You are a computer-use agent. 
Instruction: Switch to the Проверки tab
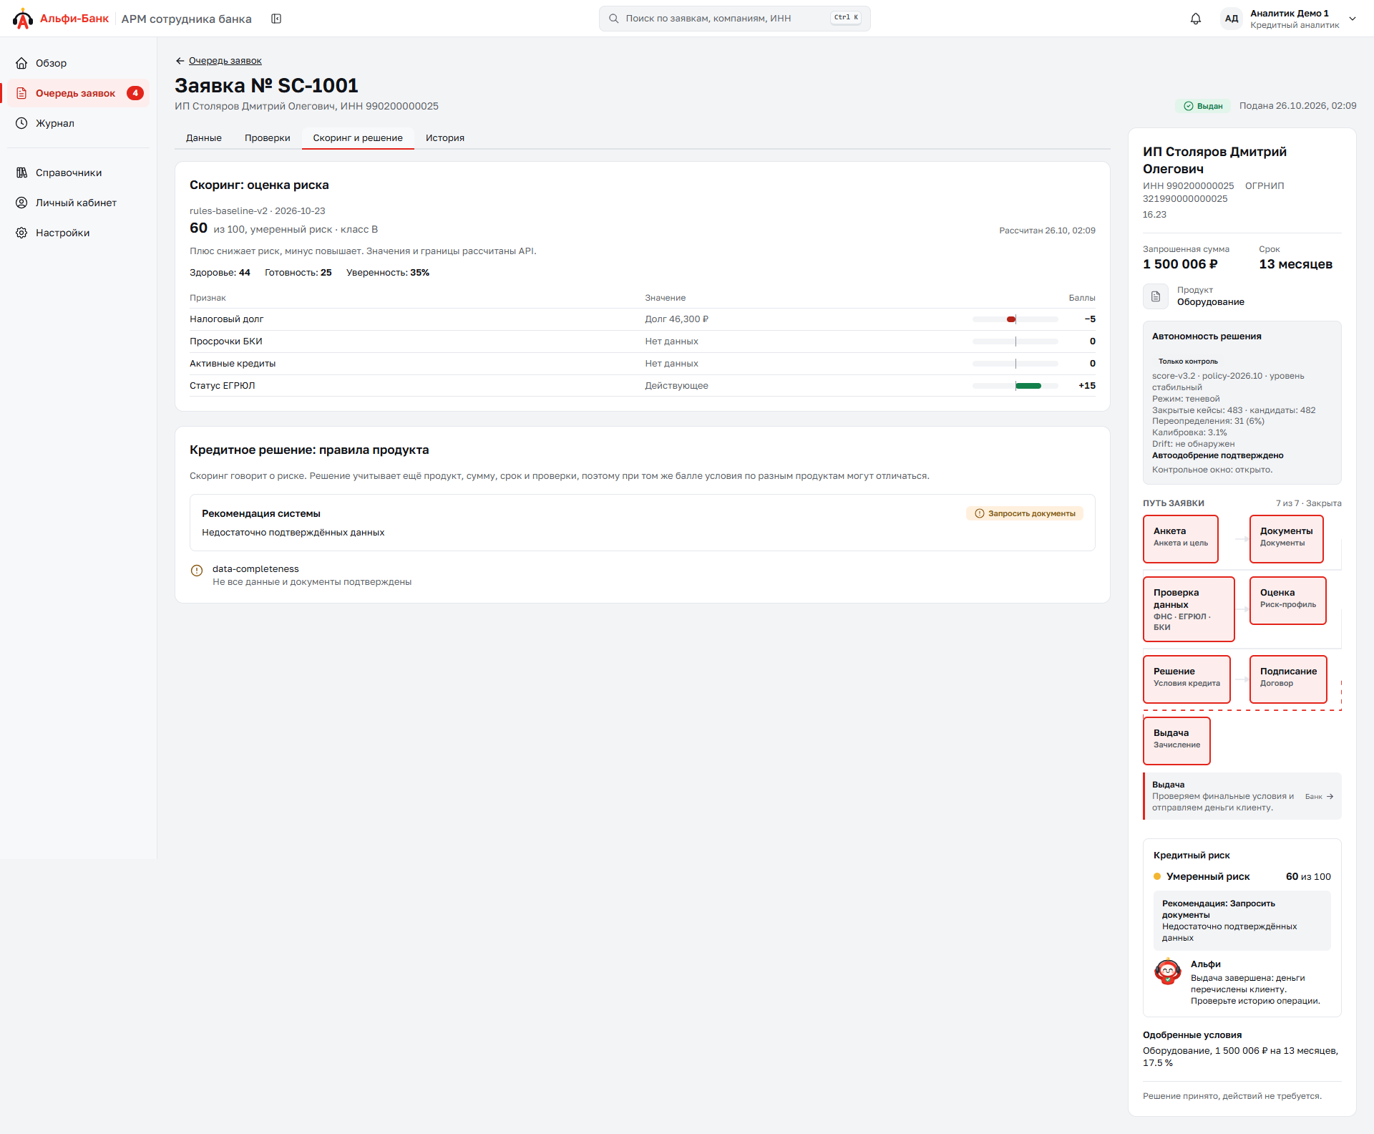pos(268,138)
